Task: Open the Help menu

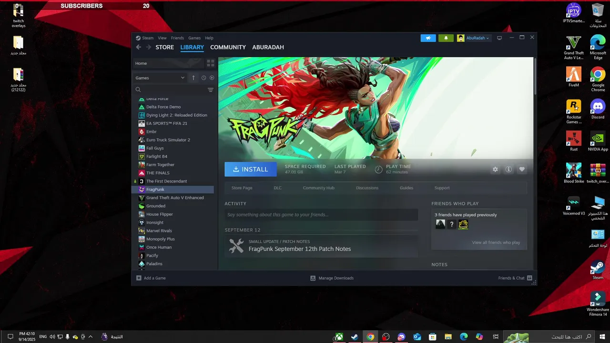Action: tap(209, 38)
